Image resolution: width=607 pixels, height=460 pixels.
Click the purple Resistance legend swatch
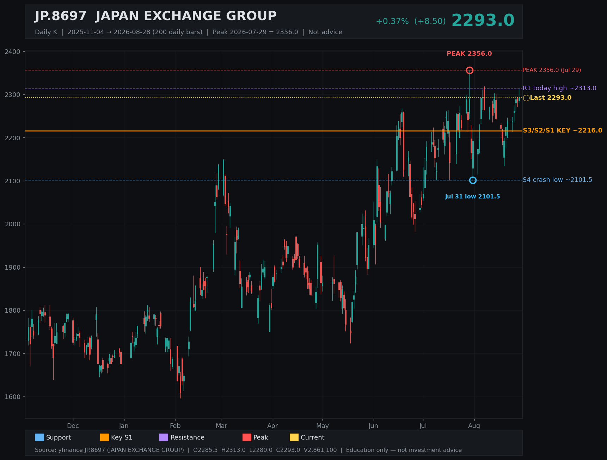tap(164, 437)
